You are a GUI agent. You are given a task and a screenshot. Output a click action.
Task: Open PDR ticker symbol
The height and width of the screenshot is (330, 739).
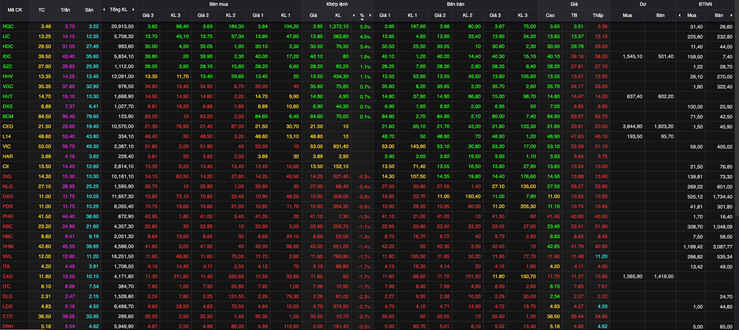(8, 207)
